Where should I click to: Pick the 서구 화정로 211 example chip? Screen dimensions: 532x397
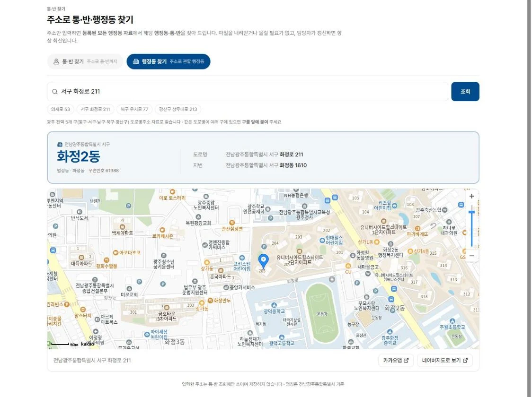(x=95, y=109)
